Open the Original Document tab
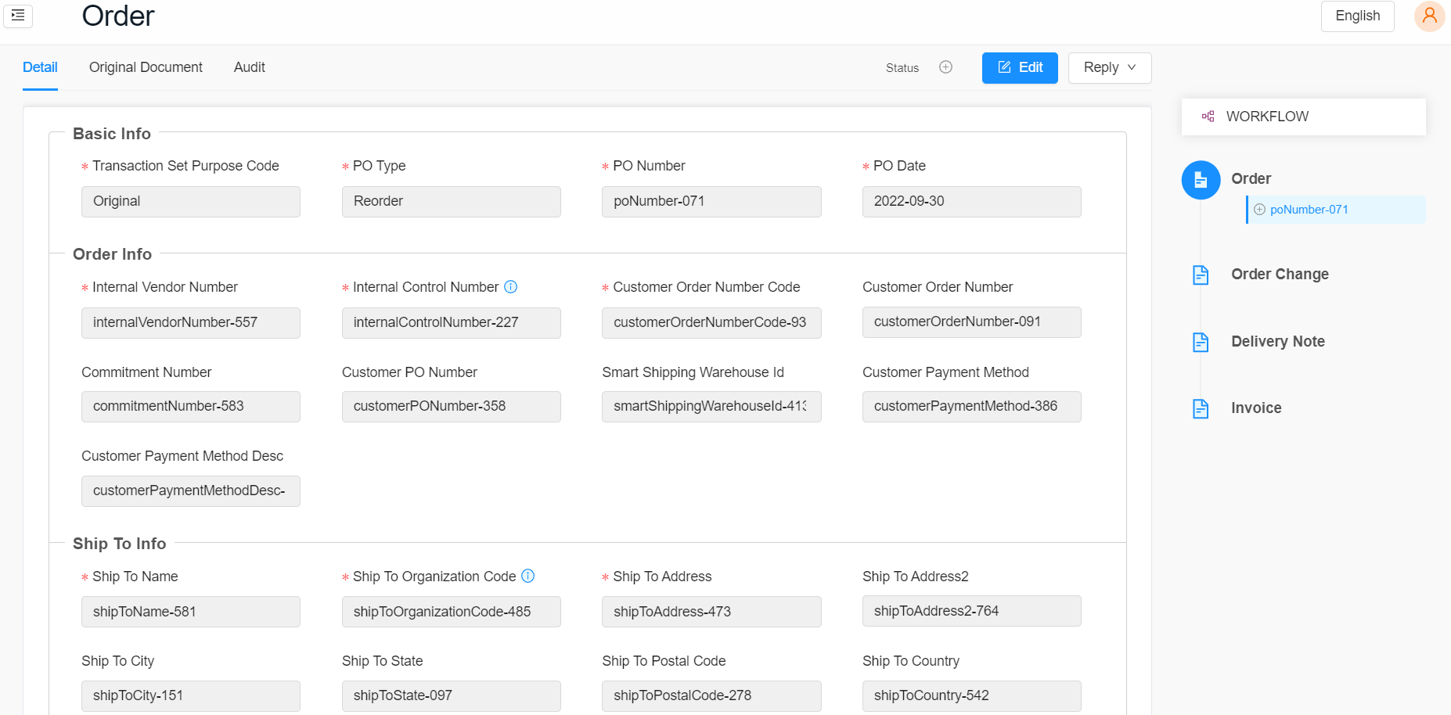The width and height of the screenshot is (1451, 715). 146,67
